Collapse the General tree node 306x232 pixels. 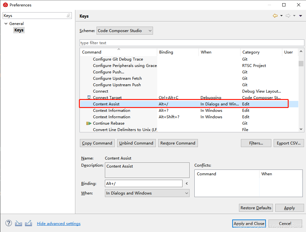(6, 24)
